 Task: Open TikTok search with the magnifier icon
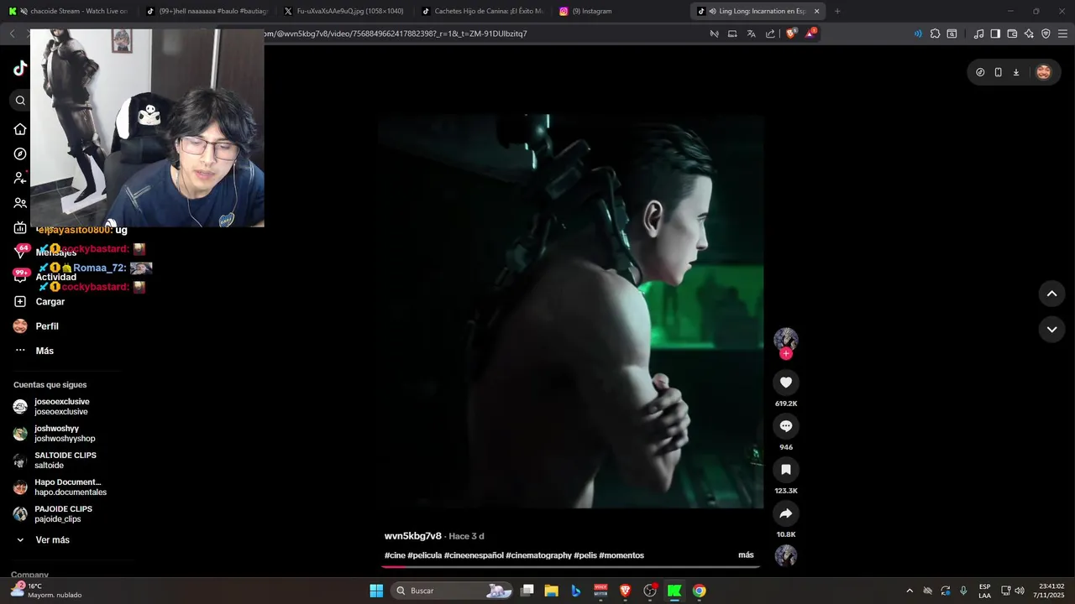20,101
